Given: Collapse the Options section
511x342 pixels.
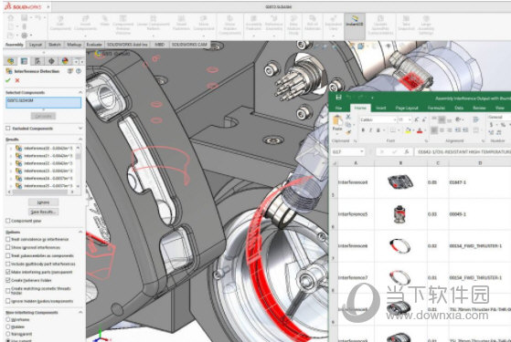Looking at the screenshot, I should coord(80,232).
